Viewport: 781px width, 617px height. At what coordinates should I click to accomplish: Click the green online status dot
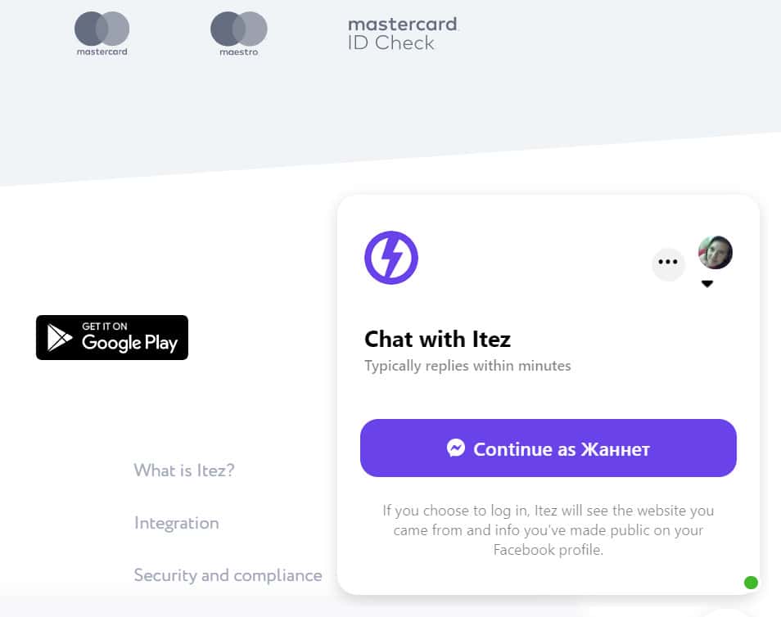(751, 583)
